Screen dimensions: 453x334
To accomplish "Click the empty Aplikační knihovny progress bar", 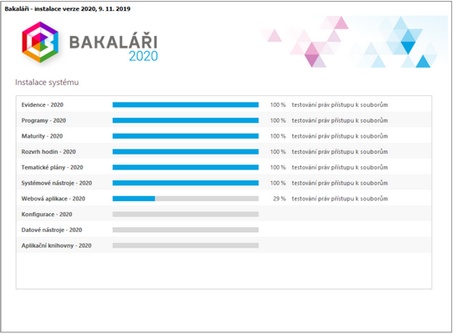I will coord(185,245).
